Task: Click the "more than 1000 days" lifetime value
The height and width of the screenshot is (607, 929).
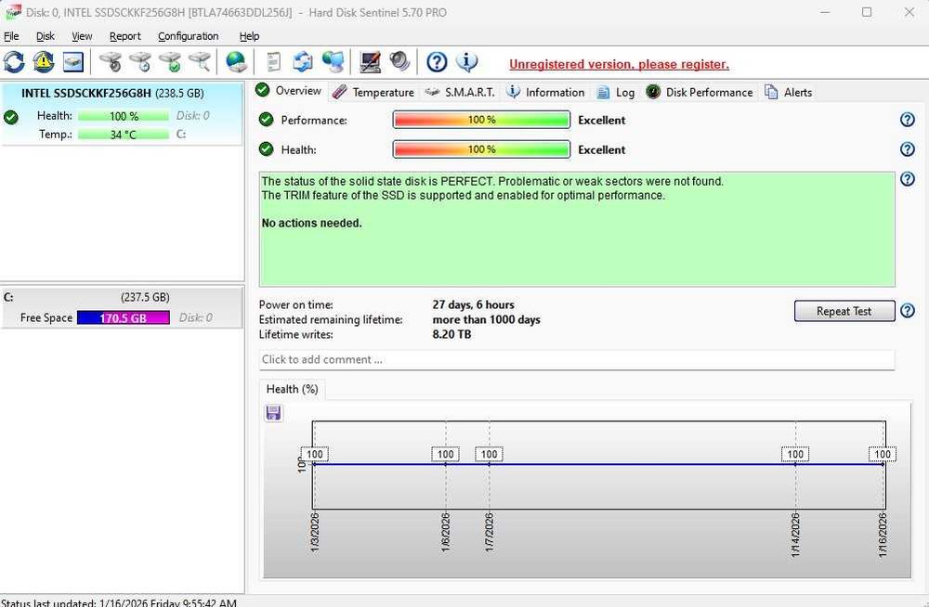Action: click(x=486, y=320)
